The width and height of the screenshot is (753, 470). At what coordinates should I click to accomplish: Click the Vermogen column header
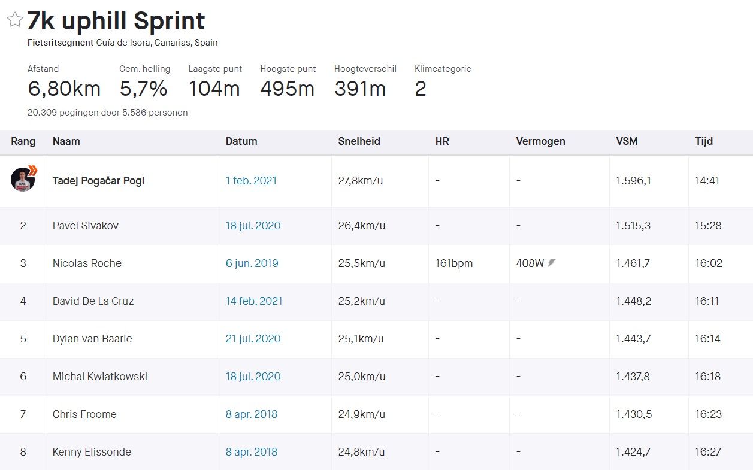tap(540, 142)
